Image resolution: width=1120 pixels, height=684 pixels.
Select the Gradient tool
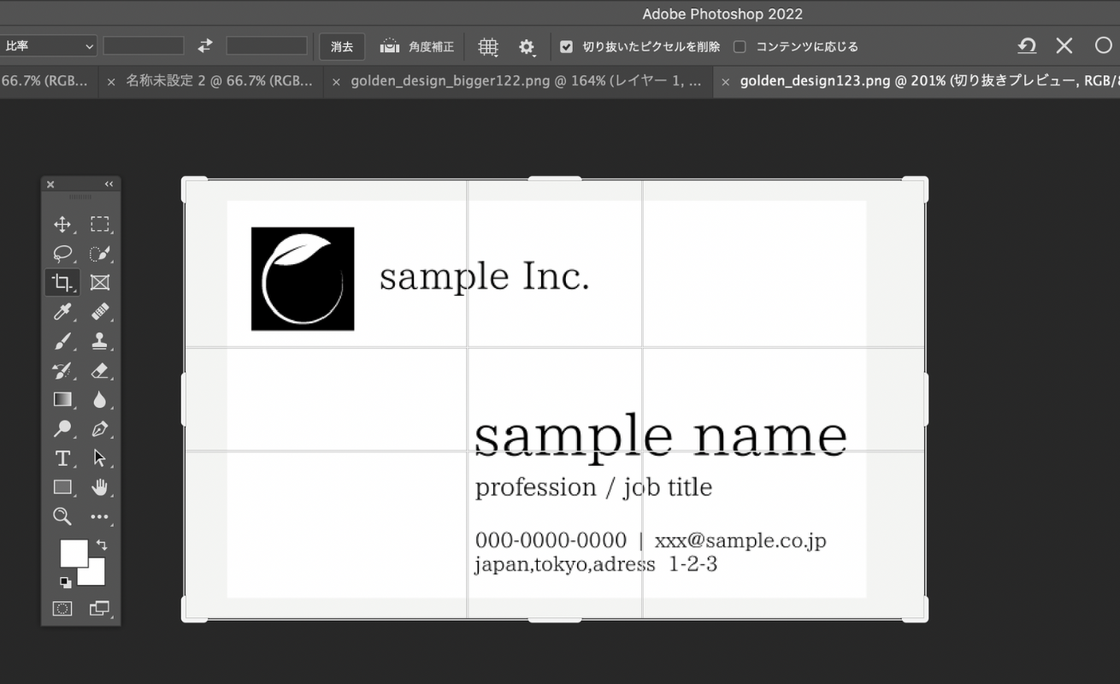62,399
